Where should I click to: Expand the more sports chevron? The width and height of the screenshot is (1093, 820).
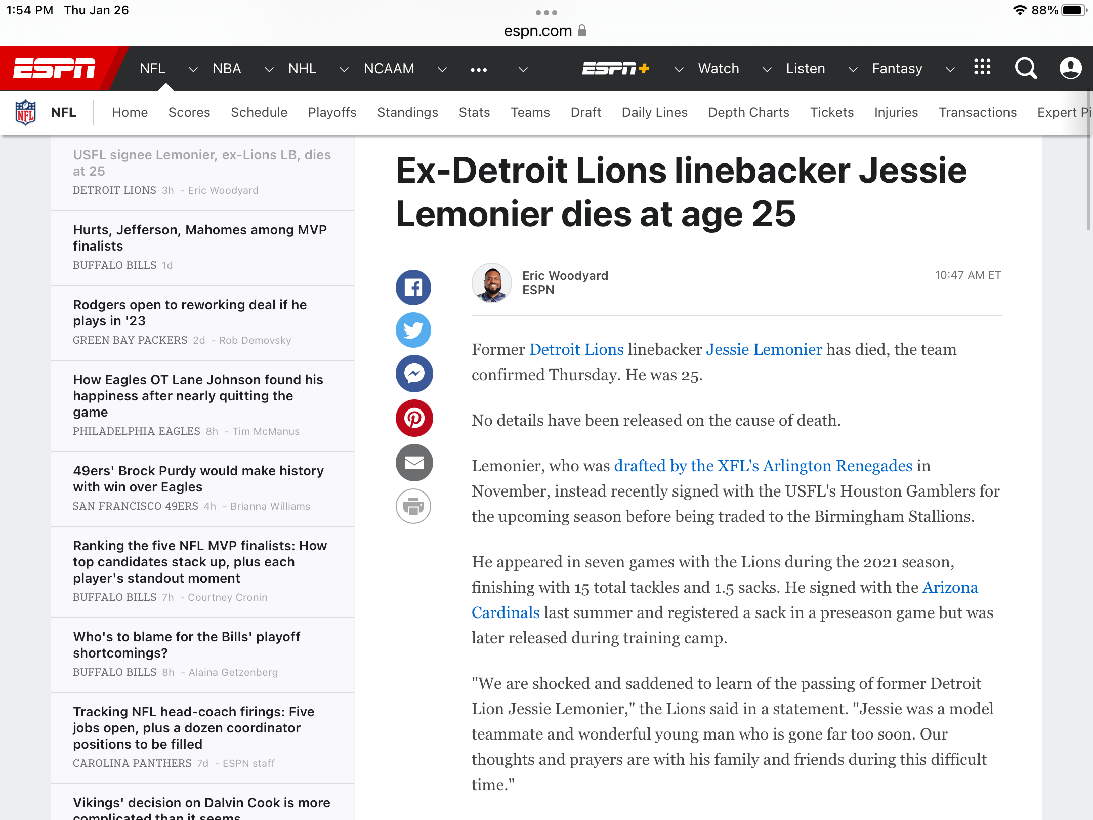pyautogui.click(x=523, y=70)
